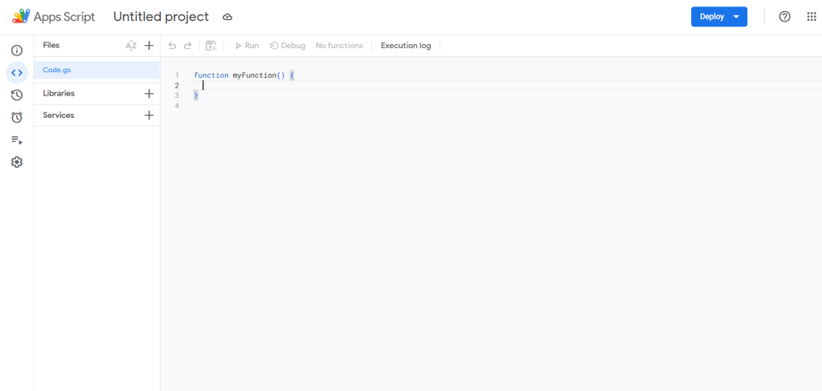Click the Undo arrow in toolbar
Screen dimensions: 822x391
point(172,46)
